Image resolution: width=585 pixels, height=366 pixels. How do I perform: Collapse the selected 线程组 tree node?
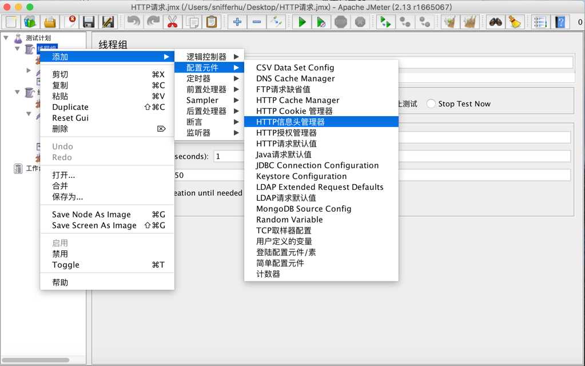point(17,49)
